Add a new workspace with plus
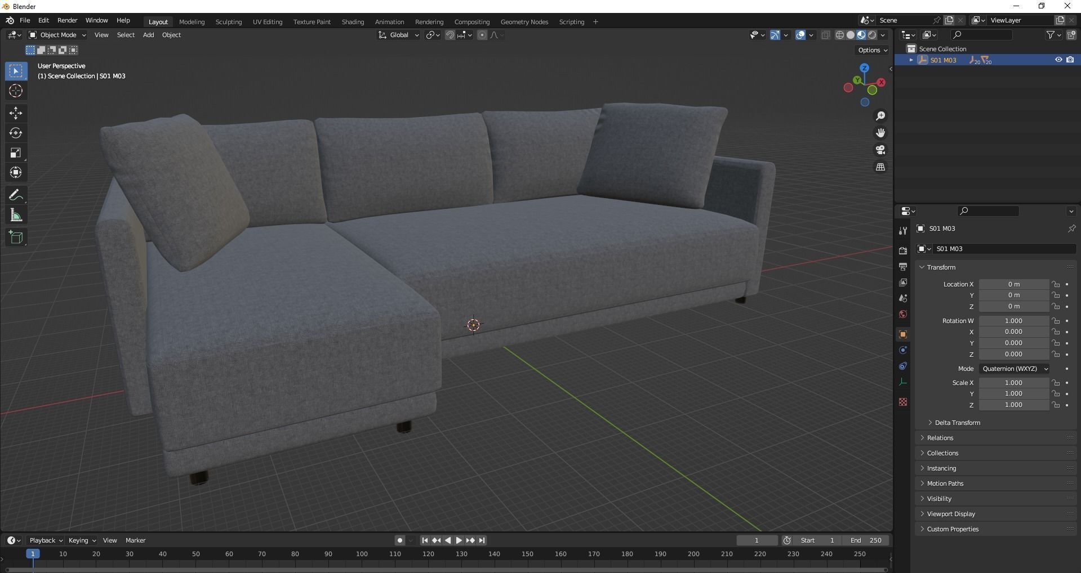Screen dimensions: 1081x573 click(595, 22)
